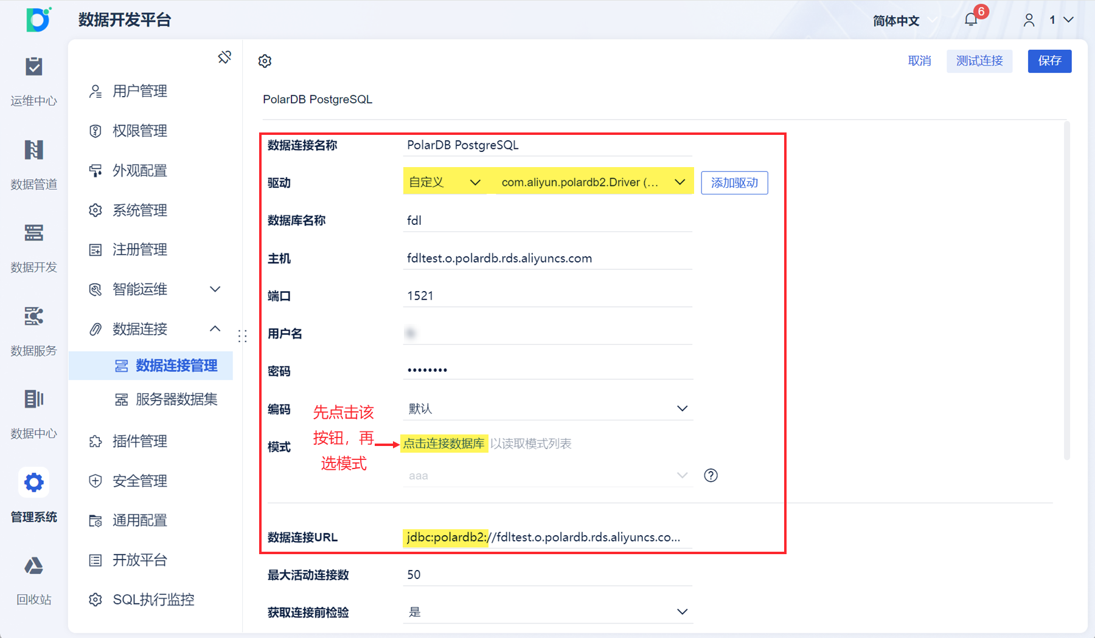Viewport: 1095px width, 638px height.
Task: Click the form's vertical scrollbar
Action: 1067,290
